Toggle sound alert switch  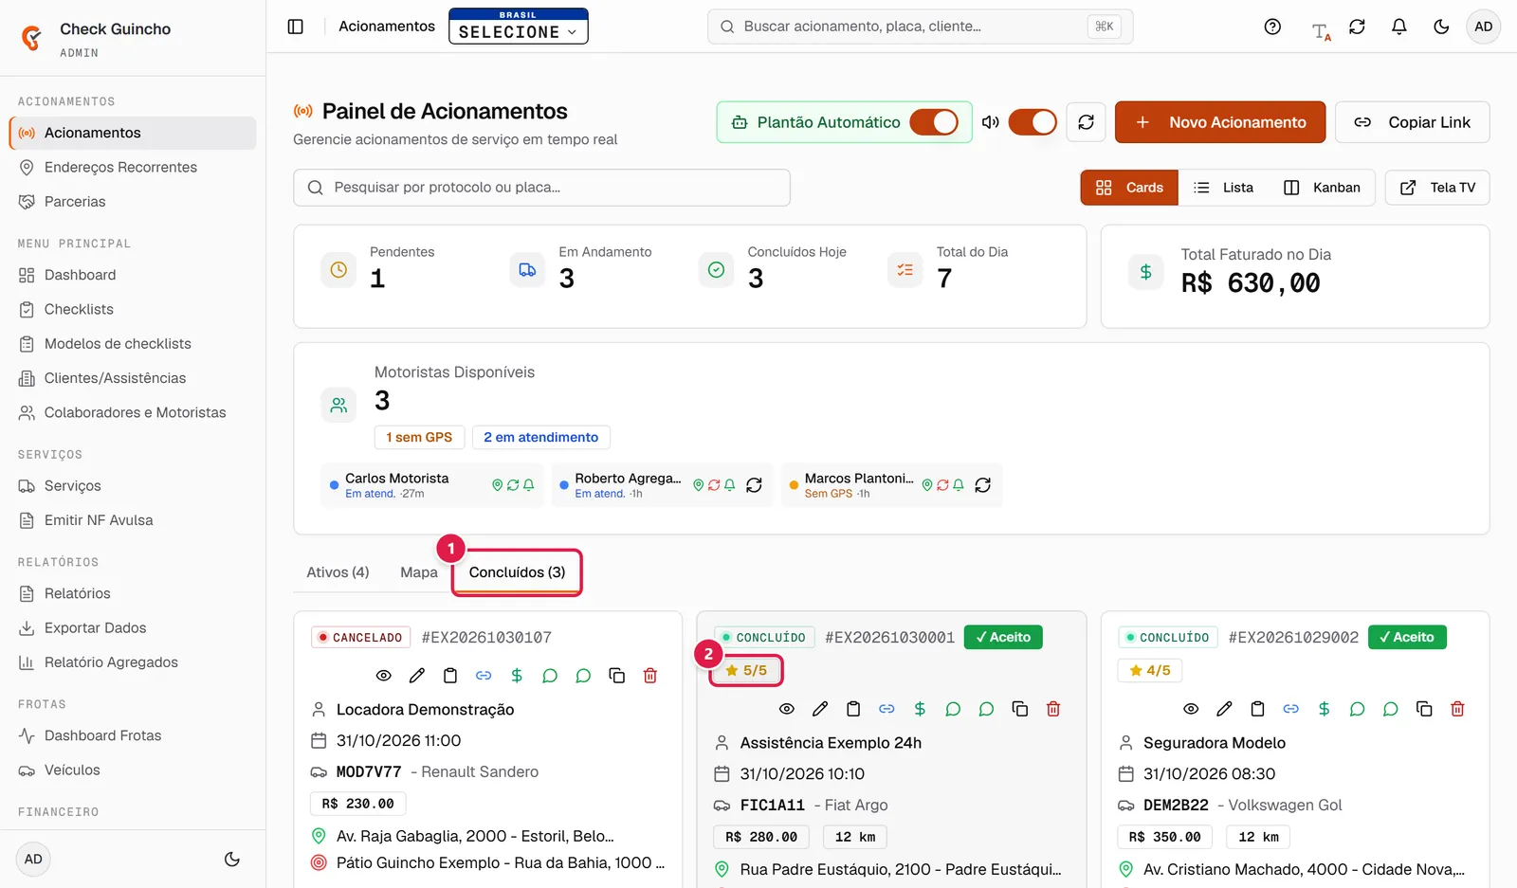pos(1033,122)
